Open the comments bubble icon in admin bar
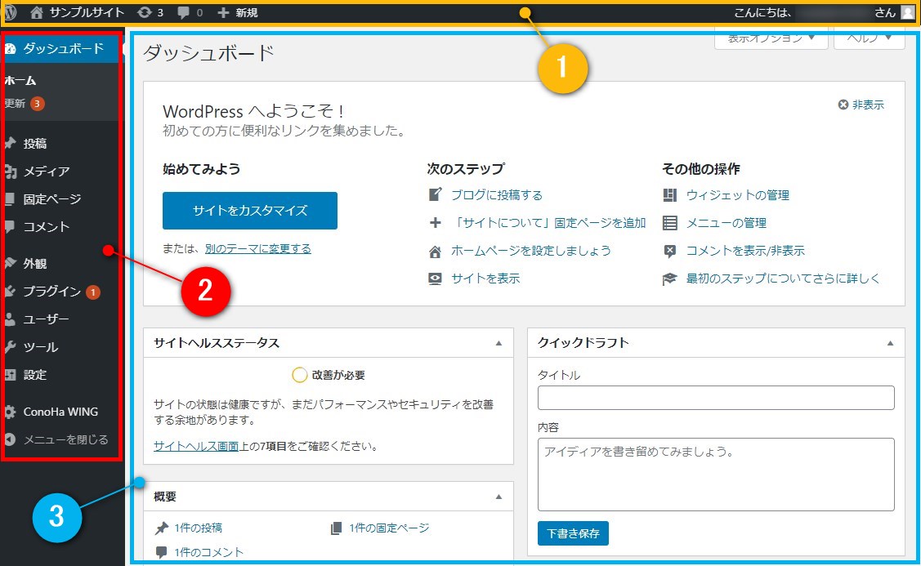 [184, 12]
